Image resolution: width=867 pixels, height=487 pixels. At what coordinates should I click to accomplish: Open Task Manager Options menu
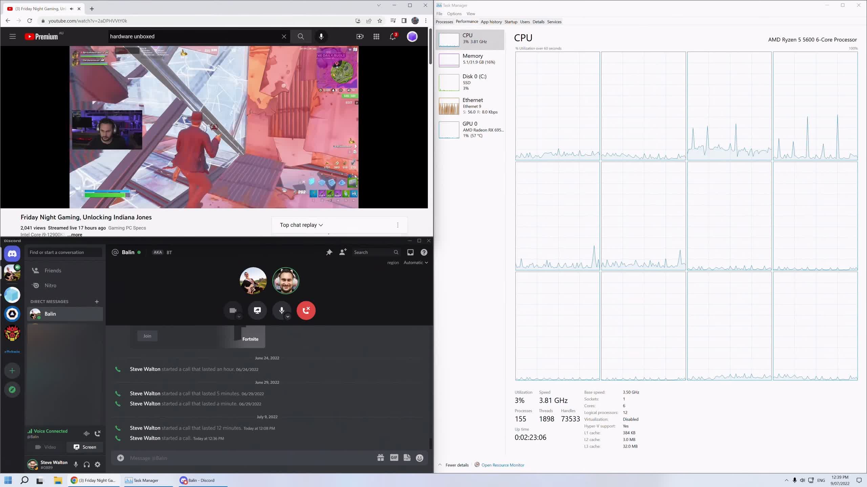coord(454,14)
